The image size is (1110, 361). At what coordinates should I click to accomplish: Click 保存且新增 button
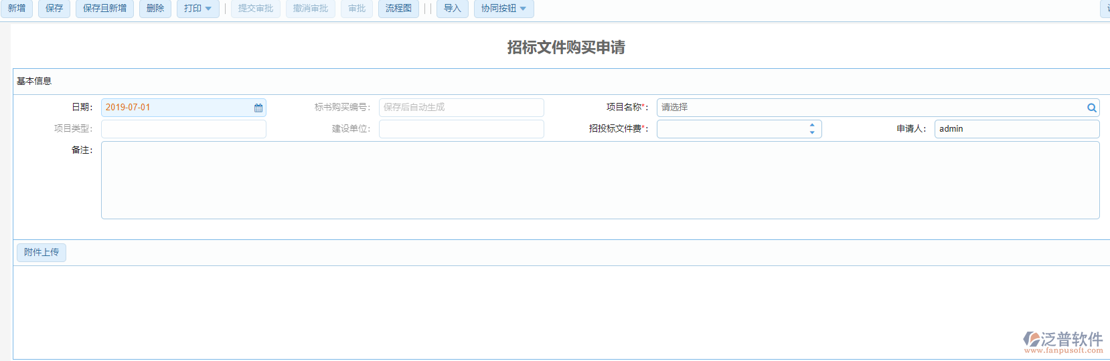pos(104,9)
